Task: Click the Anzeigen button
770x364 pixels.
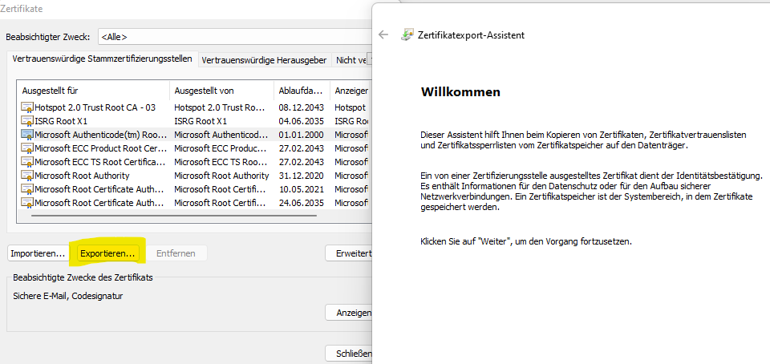Action: [348, 313]
